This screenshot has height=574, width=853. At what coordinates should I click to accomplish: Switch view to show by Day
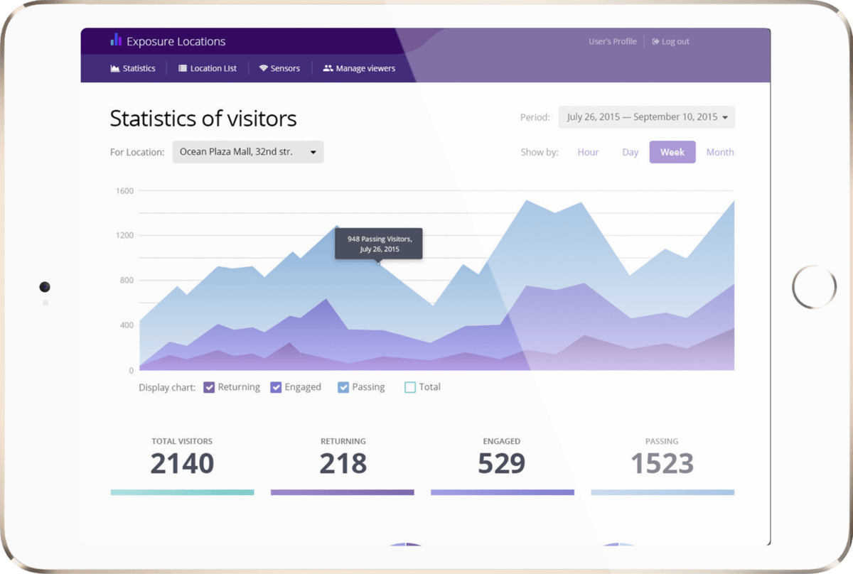[630, 152]
